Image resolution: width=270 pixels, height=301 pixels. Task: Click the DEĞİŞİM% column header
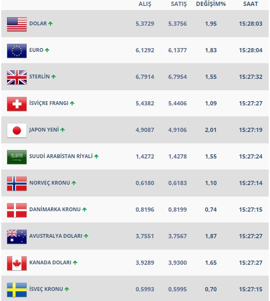211,4
